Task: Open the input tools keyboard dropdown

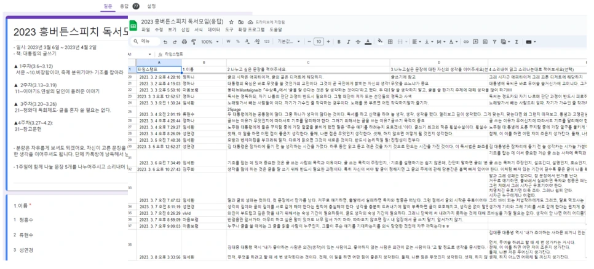Action: (x=530, y=42)
